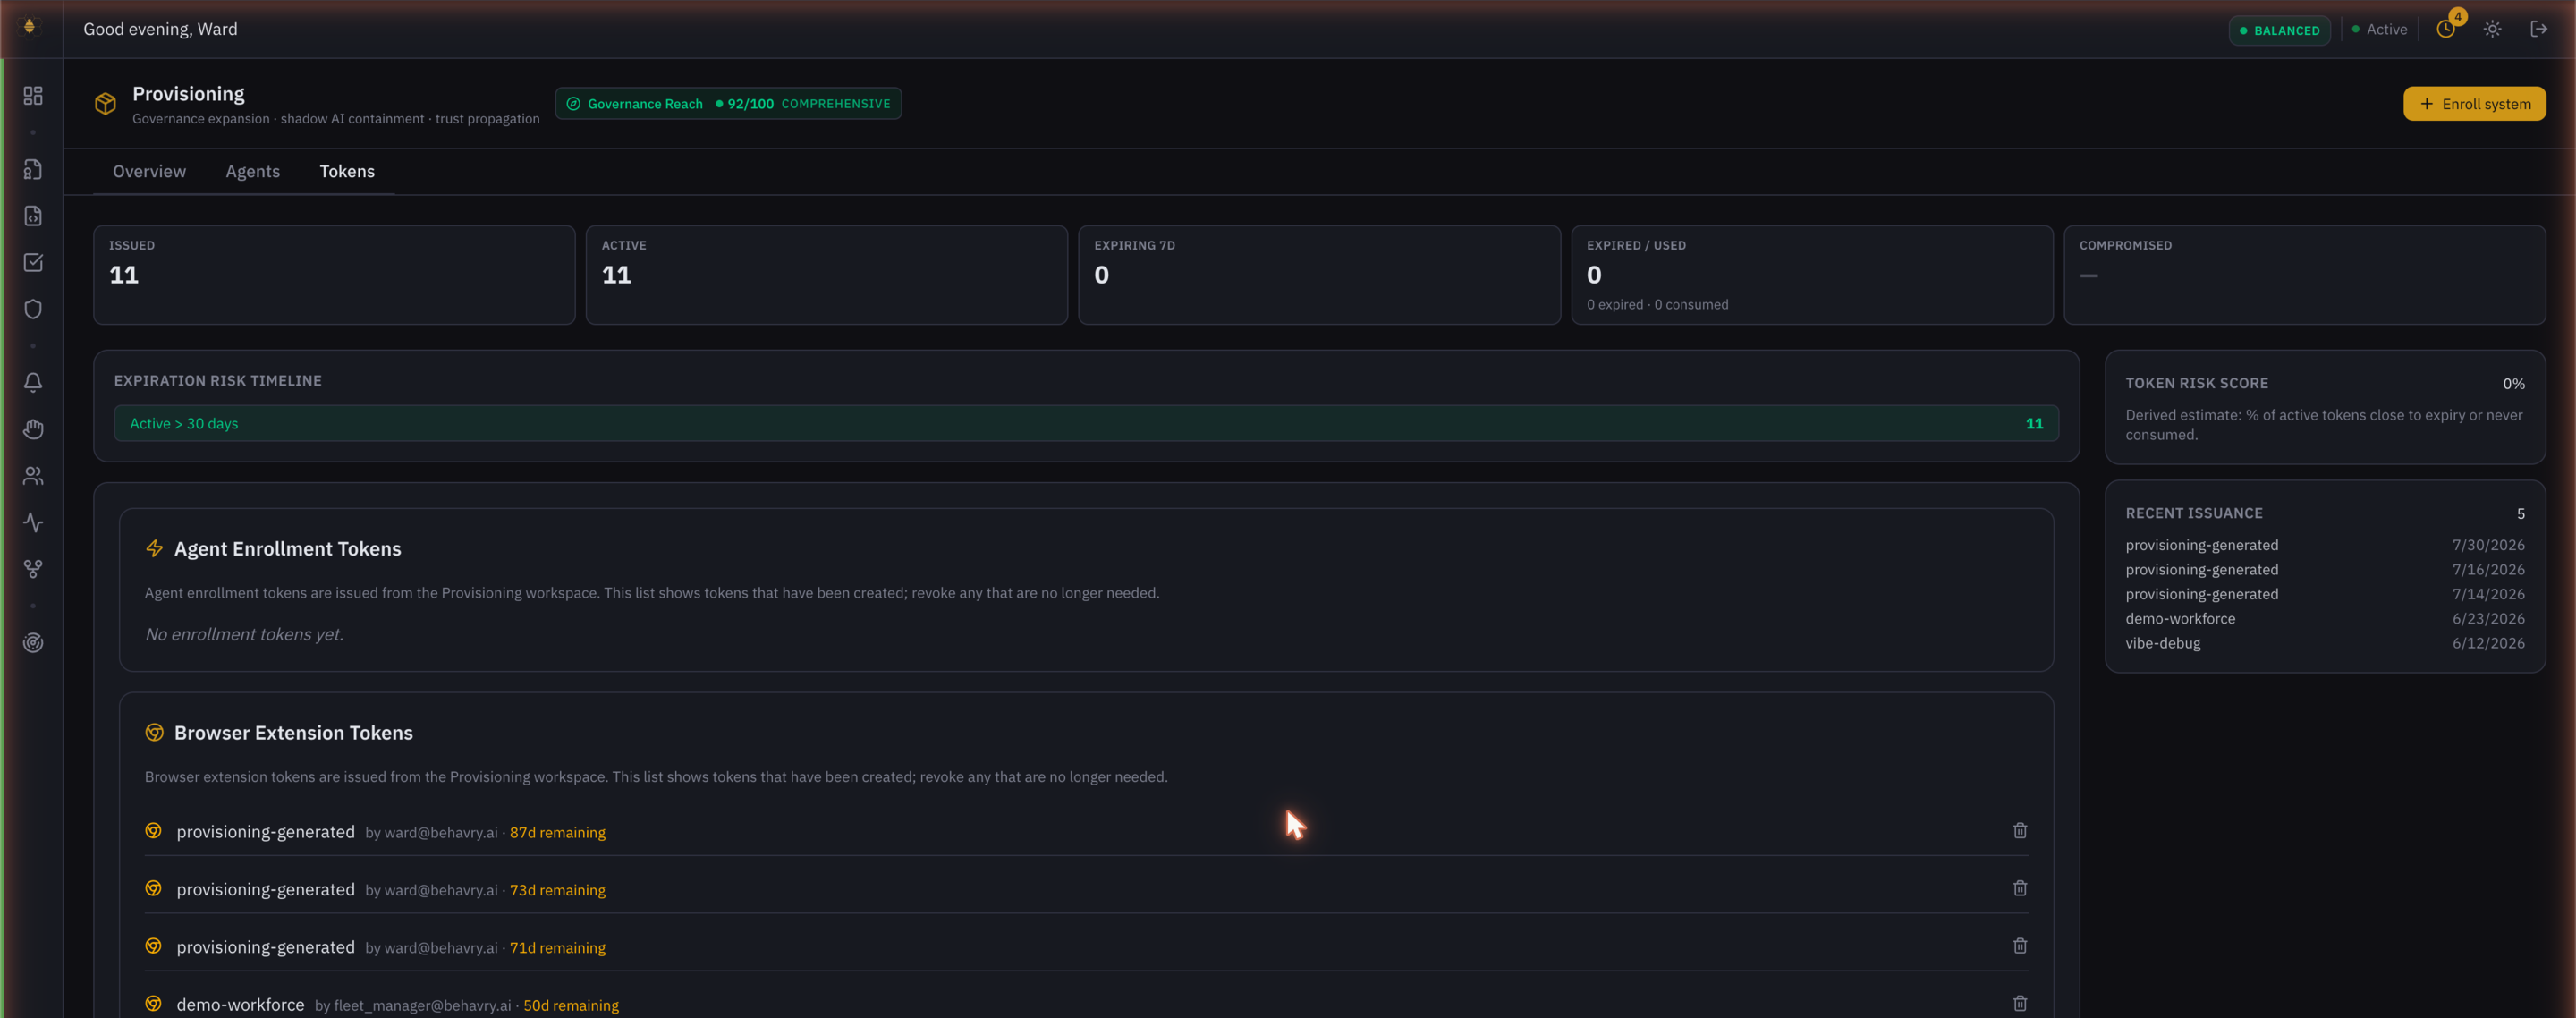Open the dashboard grid icon in the sidebar
This screenshot has height=1018, width=2576.
point(33,96)
